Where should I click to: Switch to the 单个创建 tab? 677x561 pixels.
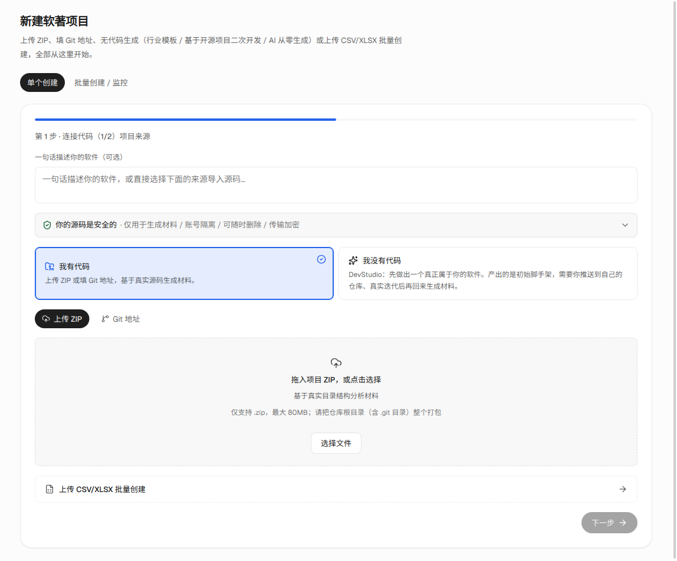coord(42,82)
